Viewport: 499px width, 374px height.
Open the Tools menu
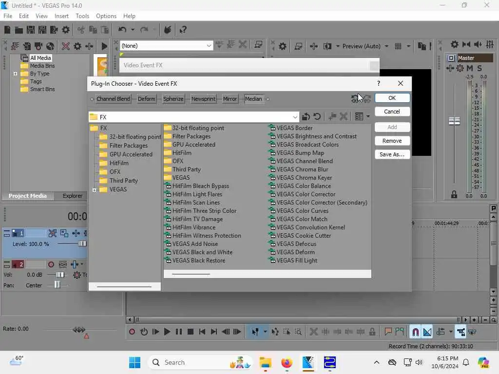tap(82, 16)
